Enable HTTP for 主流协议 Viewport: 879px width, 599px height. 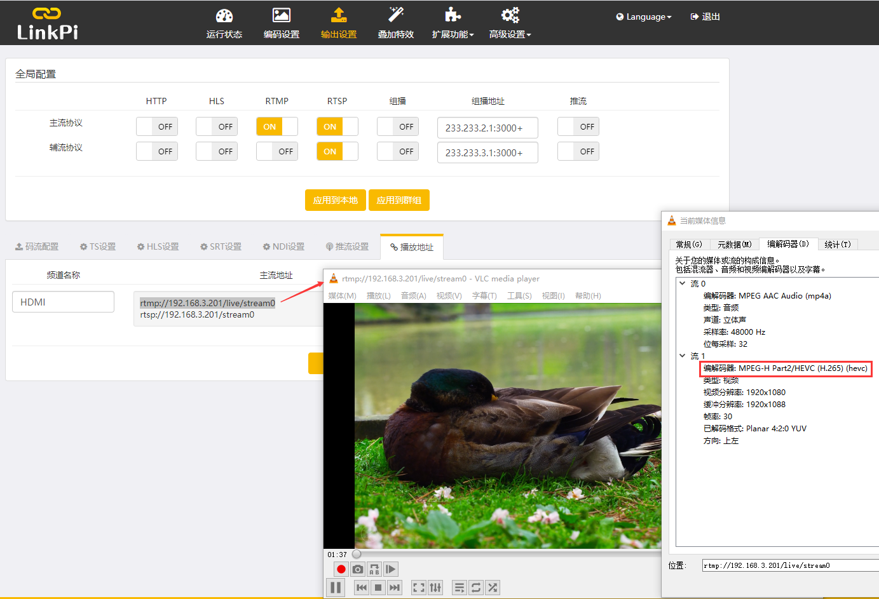(x=156, y=126)
